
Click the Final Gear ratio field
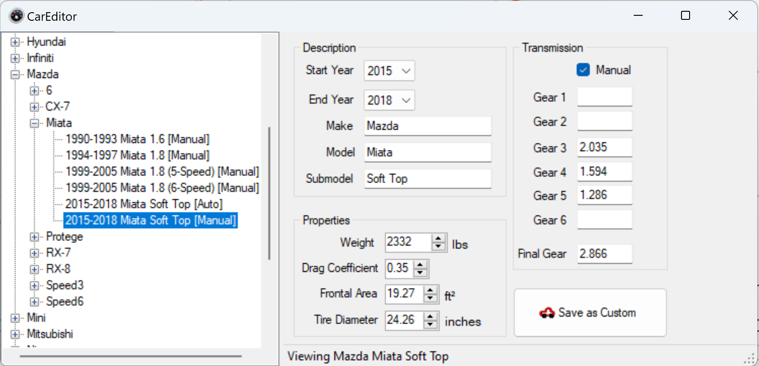(x=605, y=254)
